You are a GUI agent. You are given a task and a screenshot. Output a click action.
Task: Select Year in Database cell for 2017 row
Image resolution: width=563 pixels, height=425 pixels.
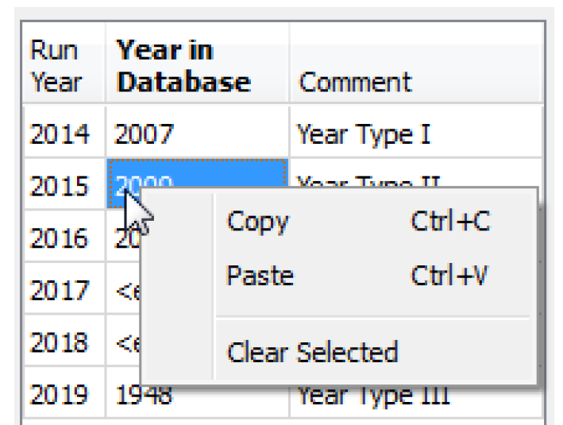tap(123, 290)
